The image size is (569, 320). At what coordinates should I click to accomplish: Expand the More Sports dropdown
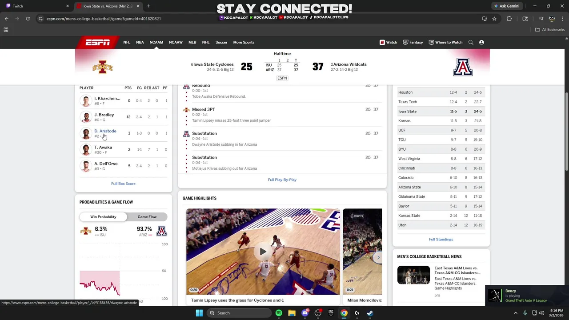(244, 42)
